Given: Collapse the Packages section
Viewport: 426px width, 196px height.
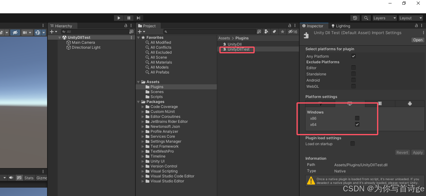Looking at the screenshot, I should 138,102.
